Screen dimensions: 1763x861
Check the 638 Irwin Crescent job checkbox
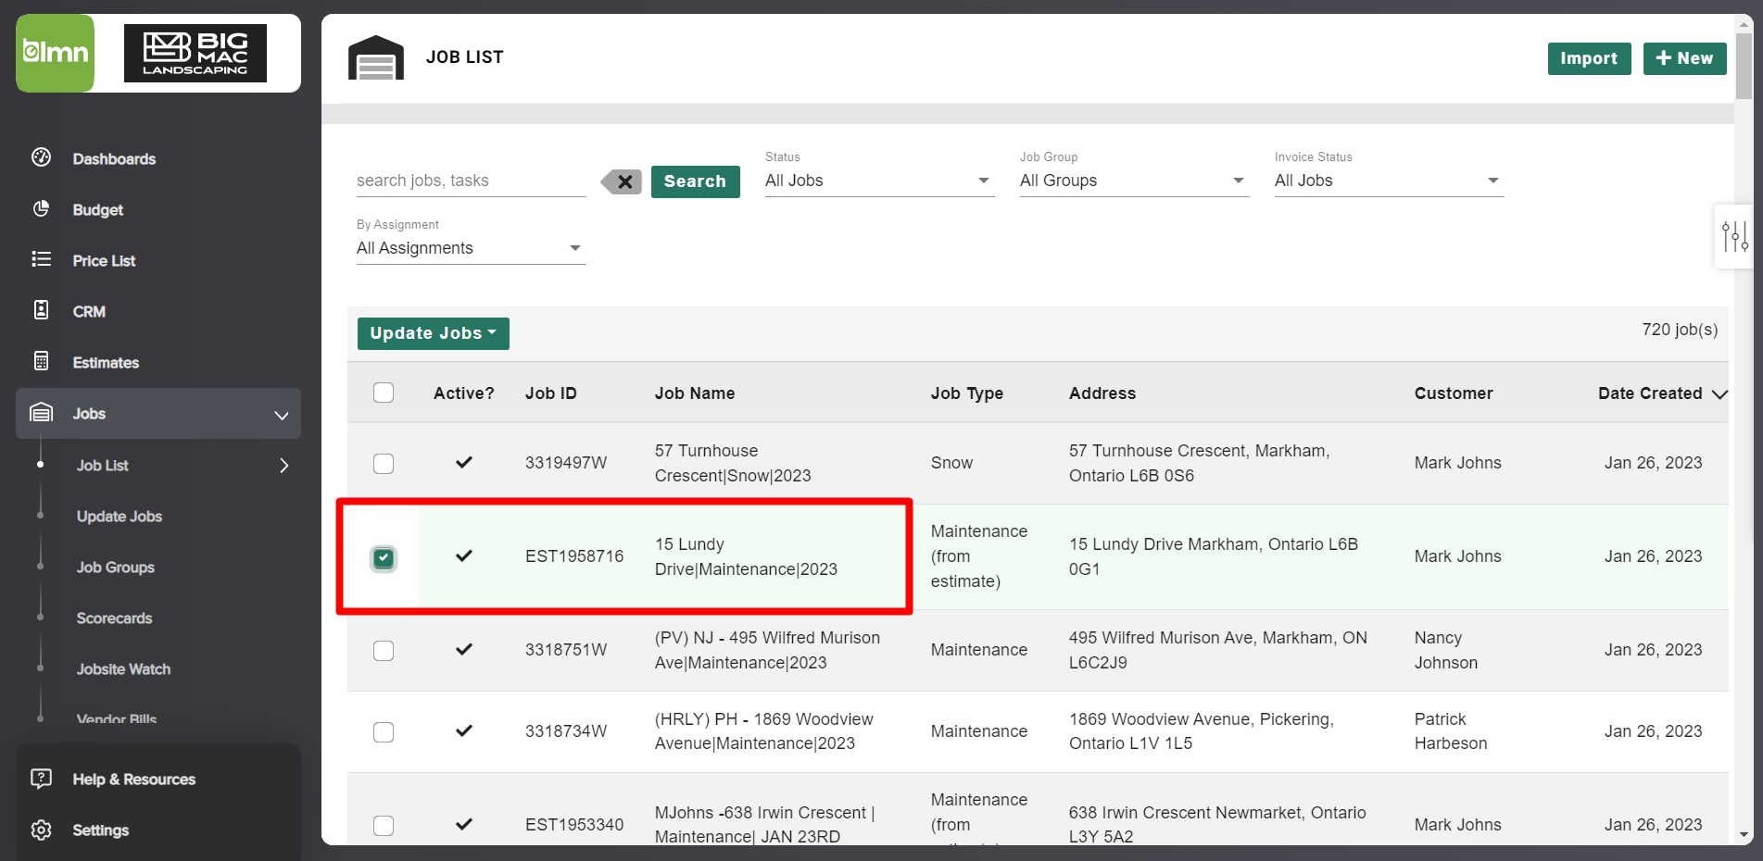point(384,826)
